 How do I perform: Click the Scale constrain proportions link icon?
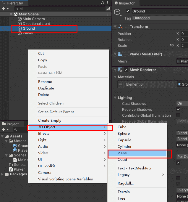coord(172,46)
